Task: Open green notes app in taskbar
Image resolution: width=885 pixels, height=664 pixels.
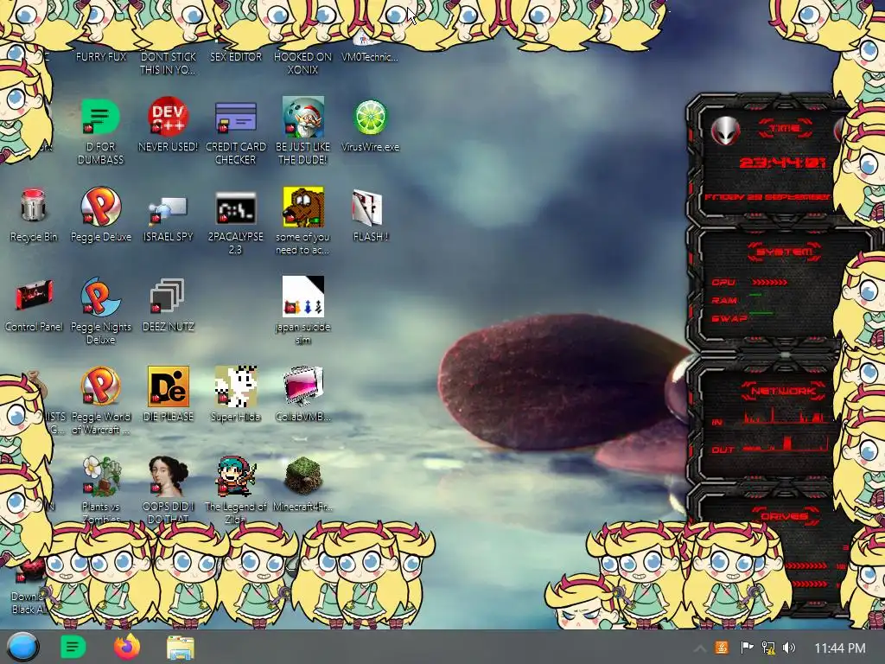Action: (73, 647)
